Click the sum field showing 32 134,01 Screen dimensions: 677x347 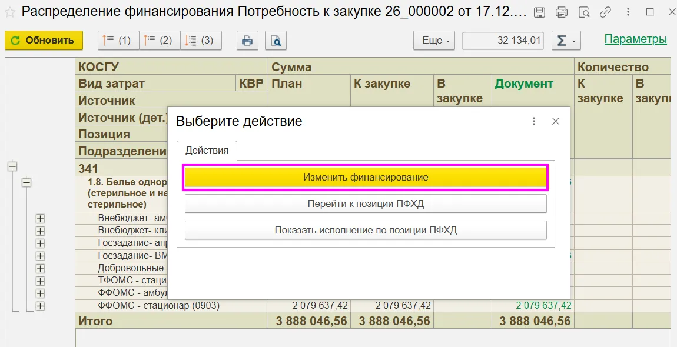point(503,41)
